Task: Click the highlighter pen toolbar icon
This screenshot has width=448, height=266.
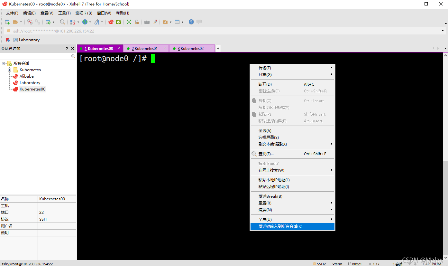Action: click(155, 22)
